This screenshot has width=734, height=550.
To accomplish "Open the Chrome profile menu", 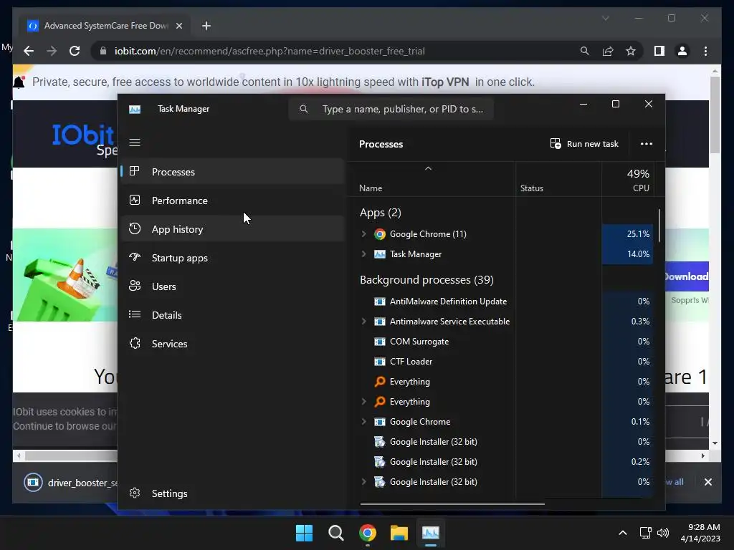I will [682, 51].
